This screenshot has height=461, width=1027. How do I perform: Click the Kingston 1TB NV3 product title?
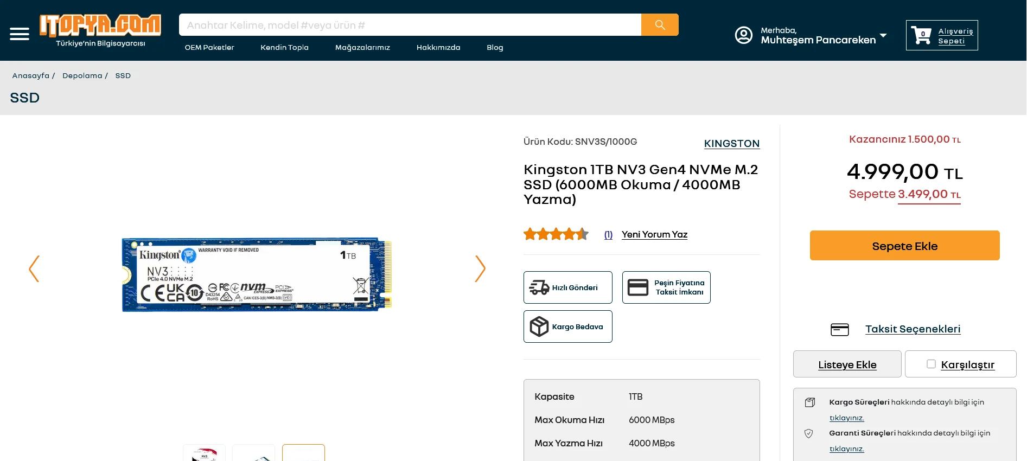641,184
